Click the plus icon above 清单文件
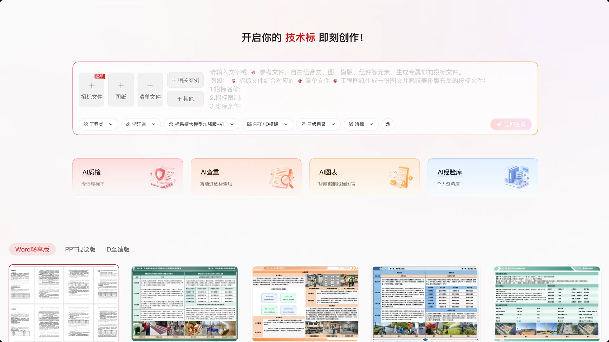The height and width of the screenshot is (342, 609). [150, 86]
